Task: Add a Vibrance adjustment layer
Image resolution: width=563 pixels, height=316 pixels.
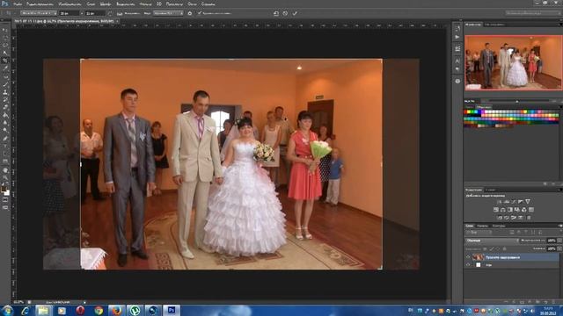Action: (528, 201)
